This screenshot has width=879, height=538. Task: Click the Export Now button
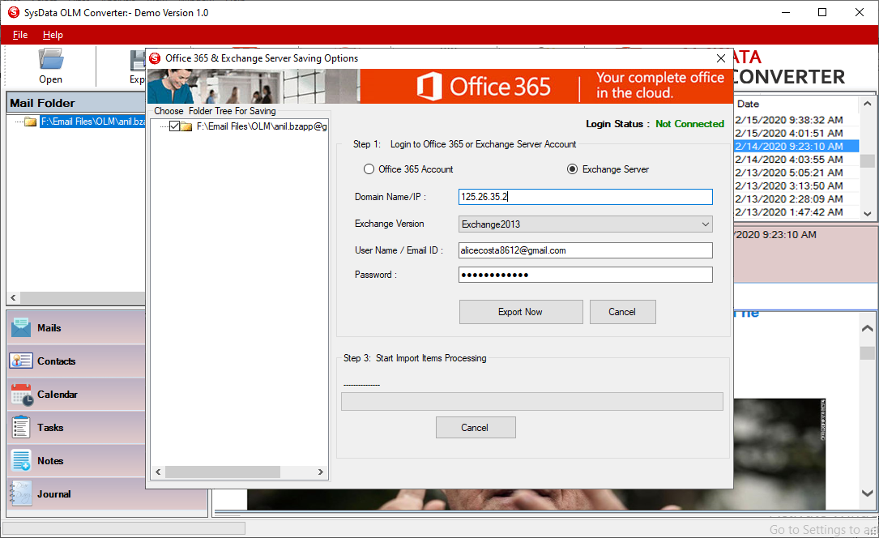(x=521, y=312)
